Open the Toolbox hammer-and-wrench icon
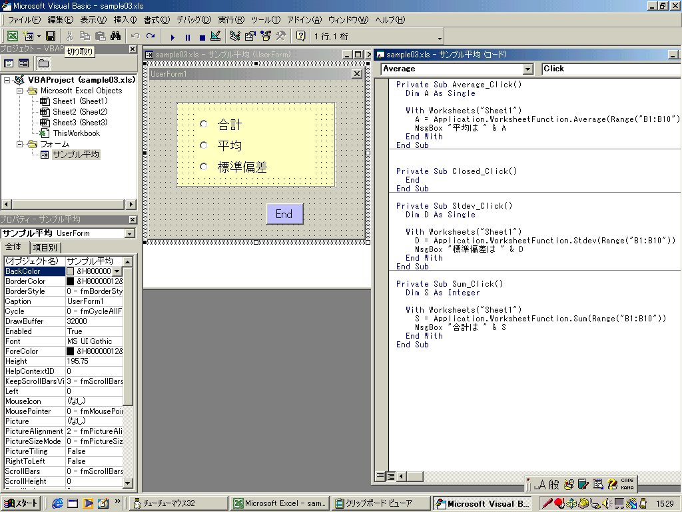This screenshot has width=682, height=512. 280,36
